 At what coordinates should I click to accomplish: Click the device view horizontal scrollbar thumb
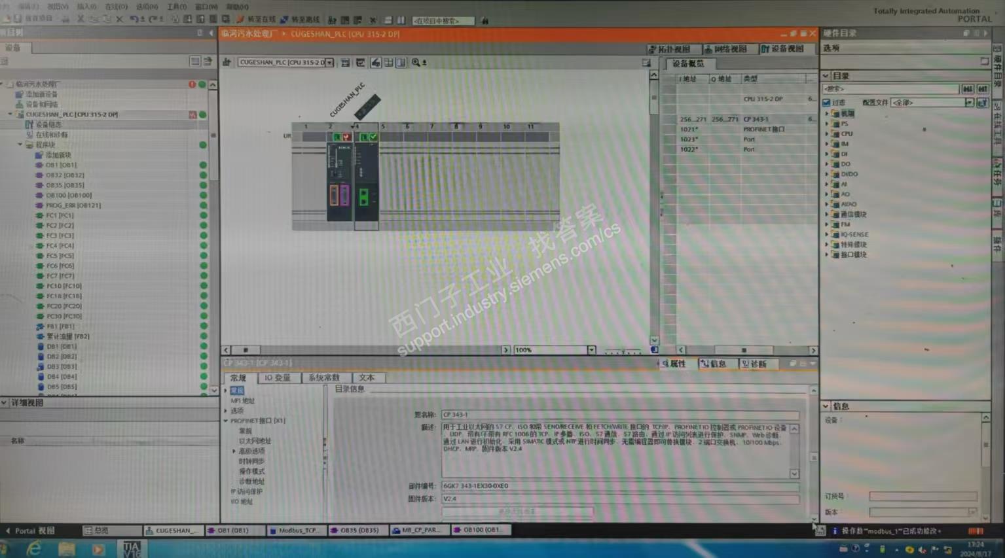246,350
